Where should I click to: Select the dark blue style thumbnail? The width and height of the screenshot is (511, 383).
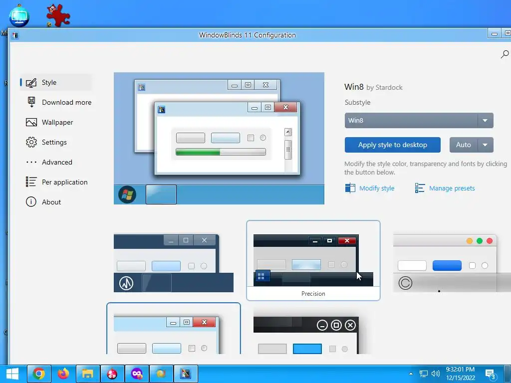point(173,263)
